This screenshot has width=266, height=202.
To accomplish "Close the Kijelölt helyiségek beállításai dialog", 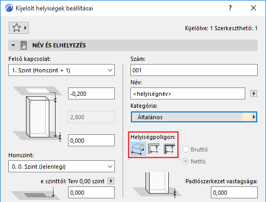I will 254,8.
